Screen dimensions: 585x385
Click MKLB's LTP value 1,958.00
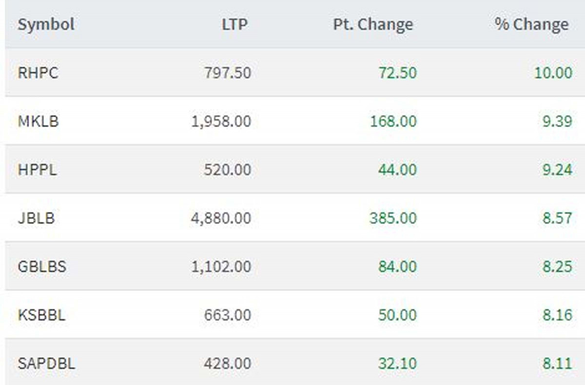click(x=221, y=121)
